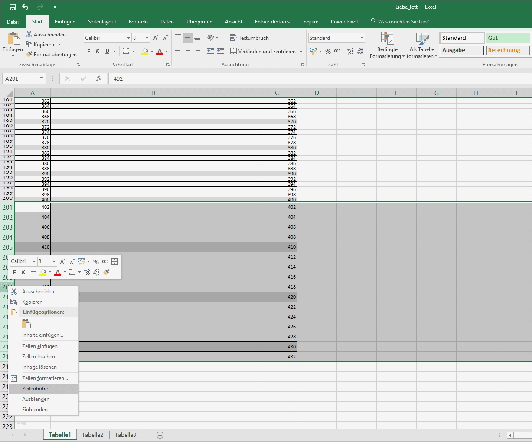Open the Name Box dropdown beside A201
The image size is (532, 442).
tap(42, 78)
